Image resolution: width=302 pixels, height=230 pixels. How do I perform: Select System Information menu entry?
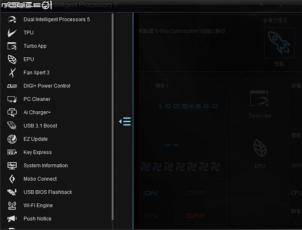pos(45,166)
